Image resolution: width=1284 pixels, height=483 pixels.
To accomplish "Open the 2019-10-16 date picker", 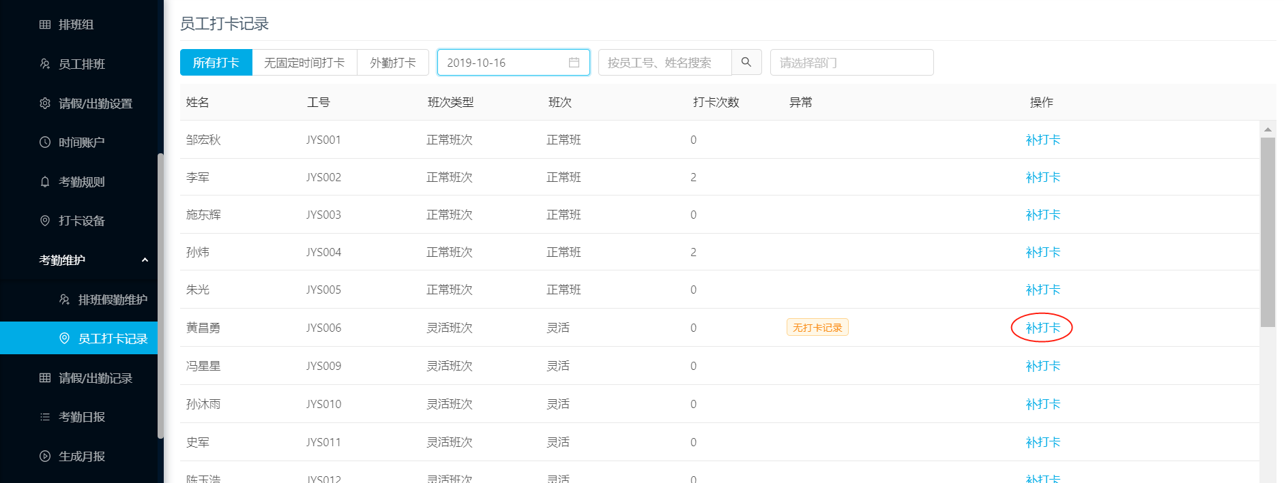I will tap(514, 62).
